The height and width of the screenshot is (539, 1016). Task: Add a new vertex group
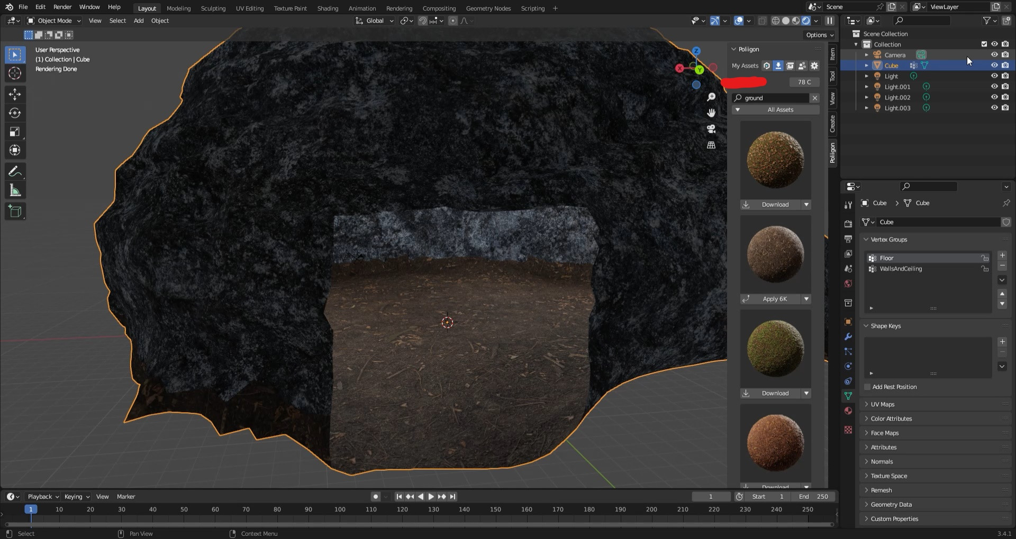1002,255
